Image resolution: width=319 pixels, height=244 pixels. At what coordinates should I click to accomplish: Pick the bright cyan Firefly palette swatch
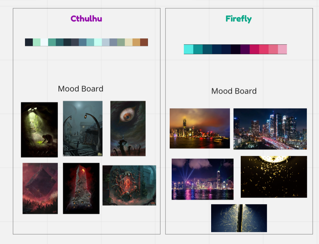coord(188,49)
